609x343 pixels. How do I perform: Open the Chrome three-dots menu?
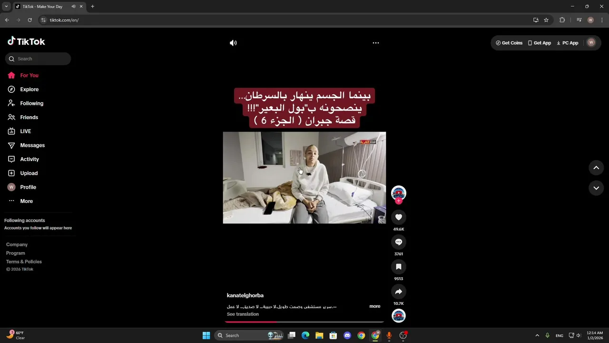pos(602,20)
